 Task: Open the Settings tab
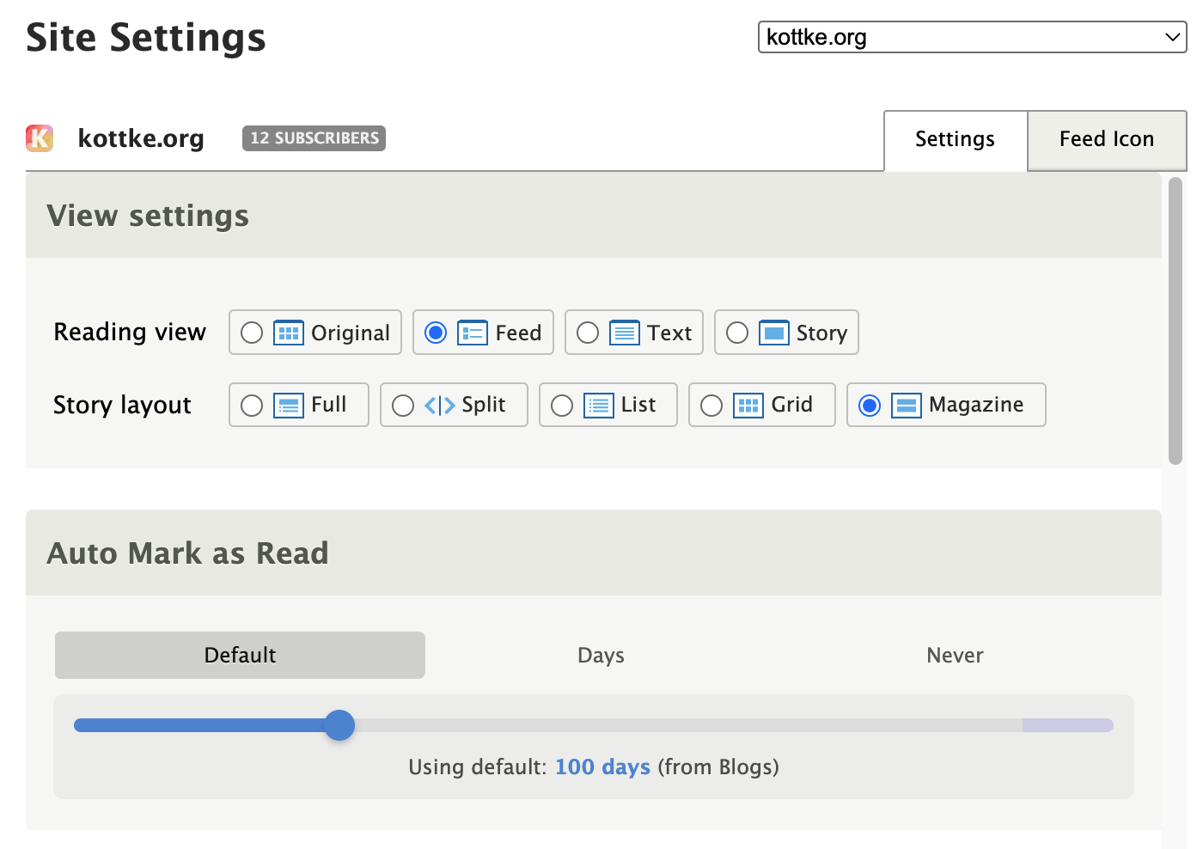coord(955,139)
